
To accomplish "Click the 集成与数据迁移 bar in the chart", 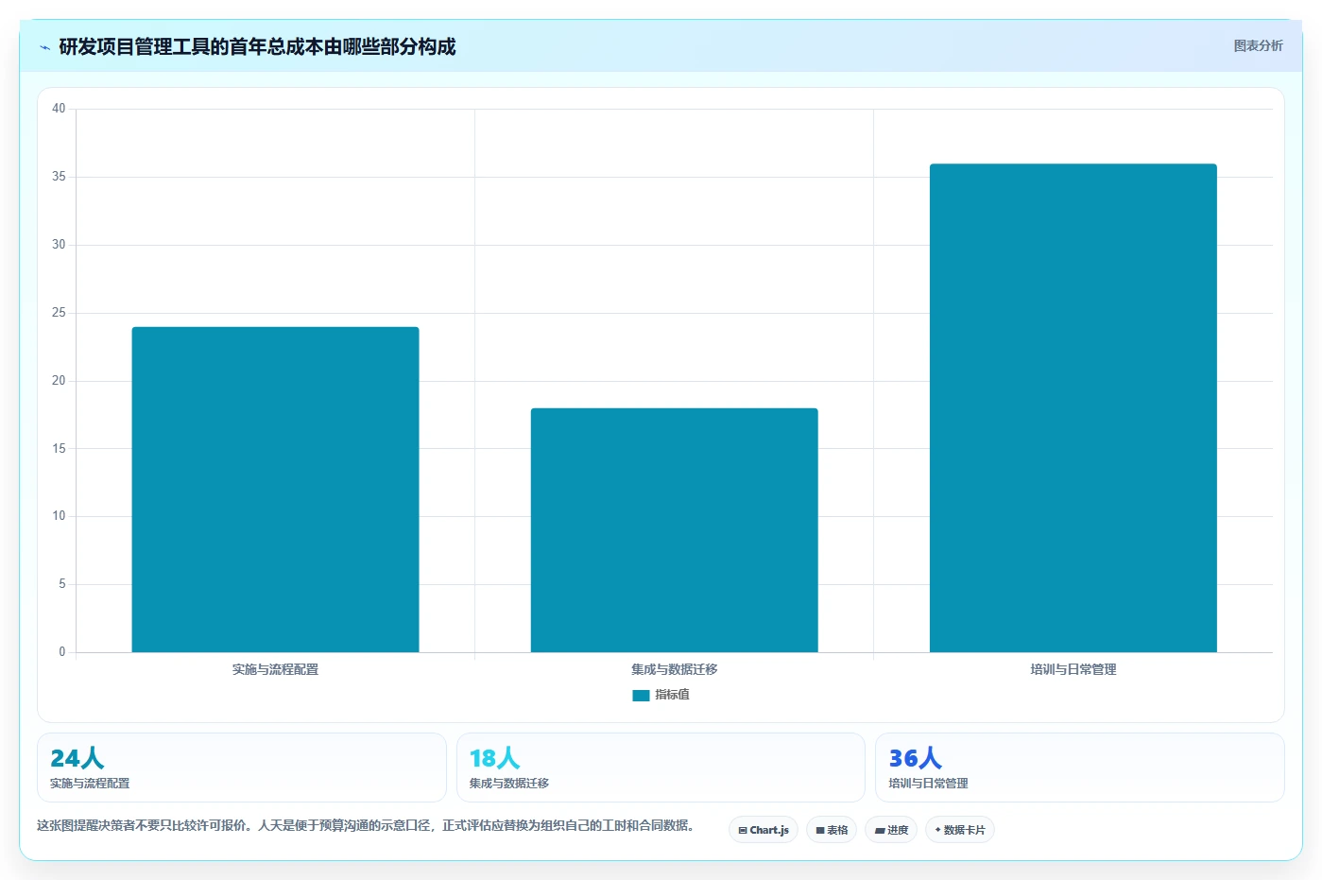I will point(674,530).
